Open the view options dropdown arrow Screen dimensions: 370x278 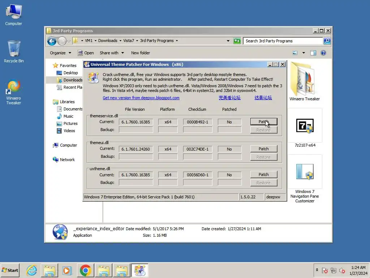304,53
